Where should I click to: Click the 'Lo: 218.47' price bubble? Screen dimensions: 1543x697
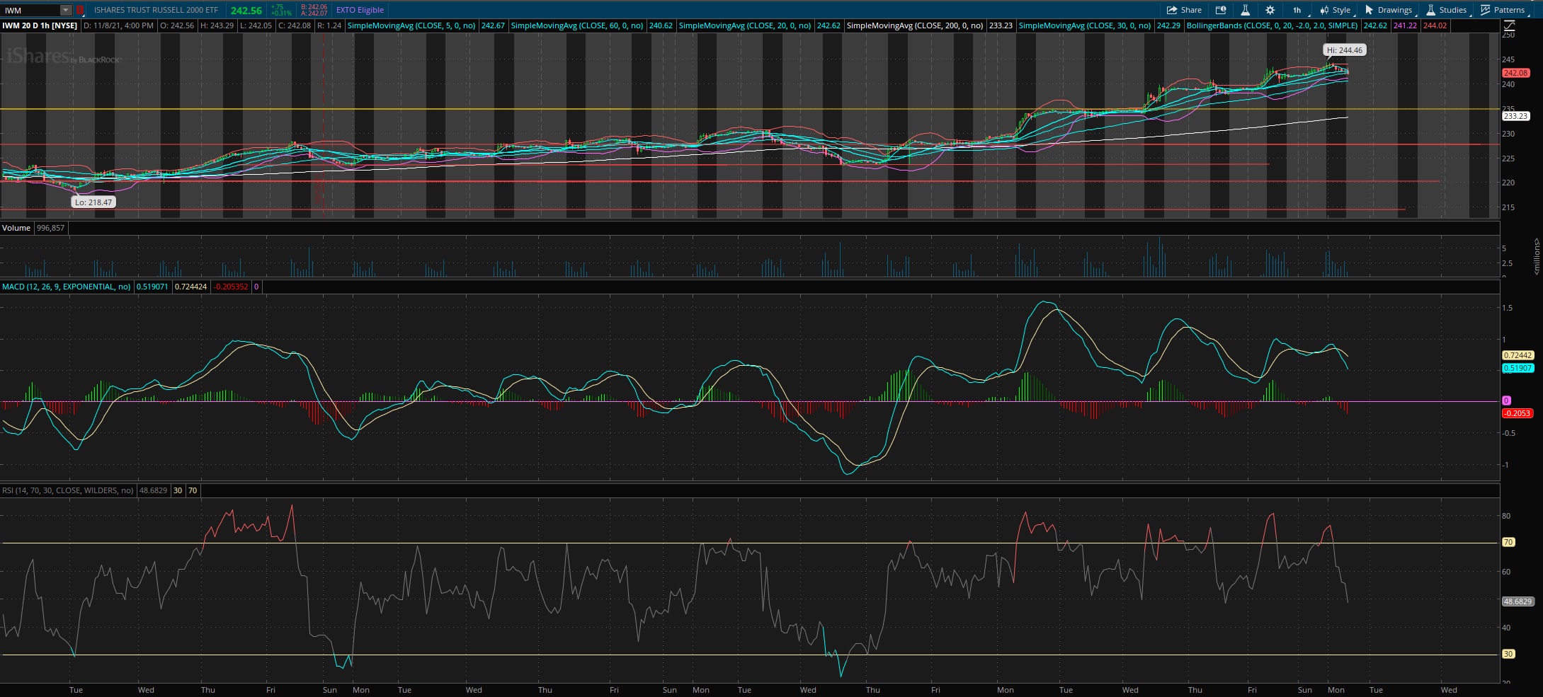click(x=93, y=202)
